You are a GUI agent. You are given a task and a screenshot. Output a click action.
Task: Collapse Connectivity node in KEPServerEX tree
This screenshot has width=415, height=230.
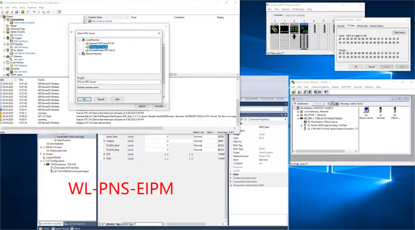4,20
